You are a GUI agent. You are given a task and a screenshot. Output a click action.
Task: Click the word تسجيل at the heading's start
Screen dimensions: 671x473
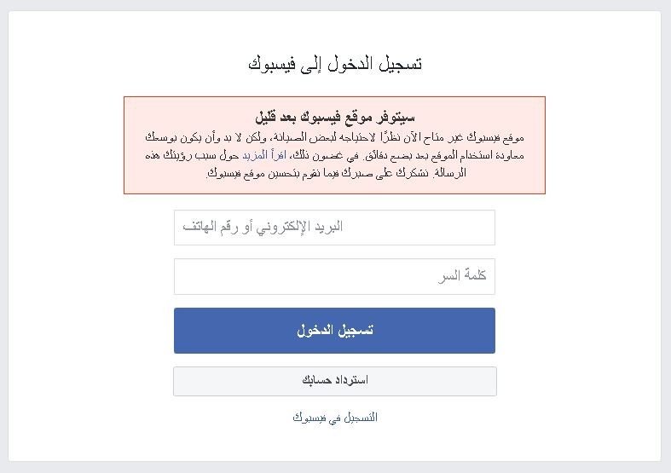pos(401,64)
